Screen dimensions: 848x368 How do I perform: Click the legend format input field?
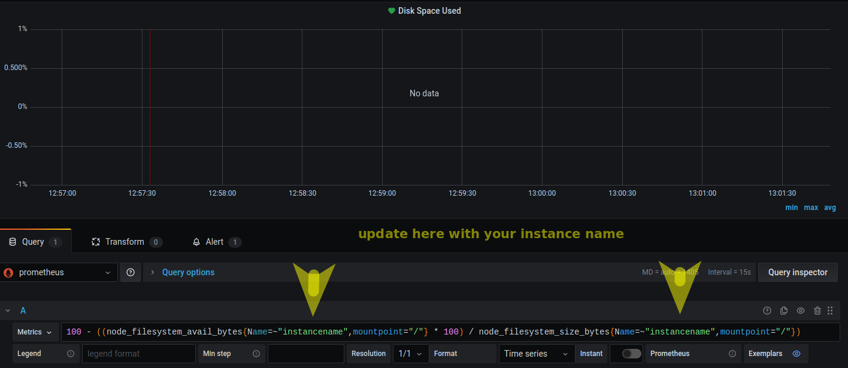tap(138, 354)
